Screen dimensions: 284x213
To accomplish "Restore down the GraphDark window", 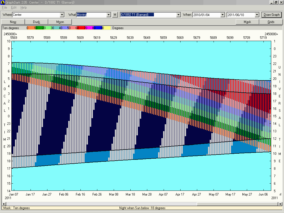I will tap(276, 2).
